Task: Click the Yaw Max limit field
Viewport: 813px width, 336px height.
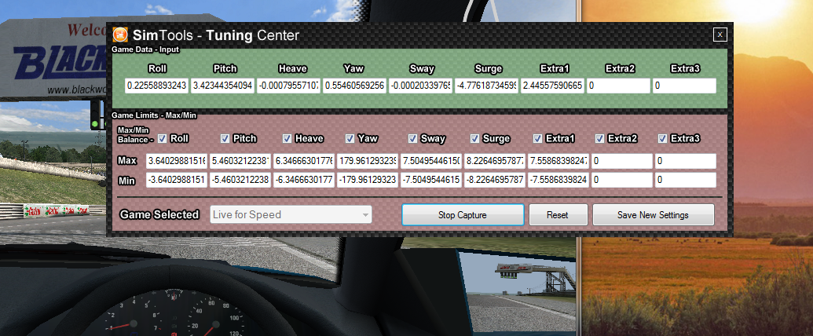Action: tap(368, 161)
